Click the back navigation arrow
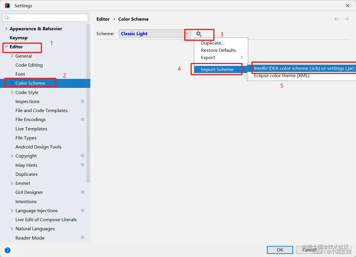This screenshot has width=356, height=257. tap(336, 19)
